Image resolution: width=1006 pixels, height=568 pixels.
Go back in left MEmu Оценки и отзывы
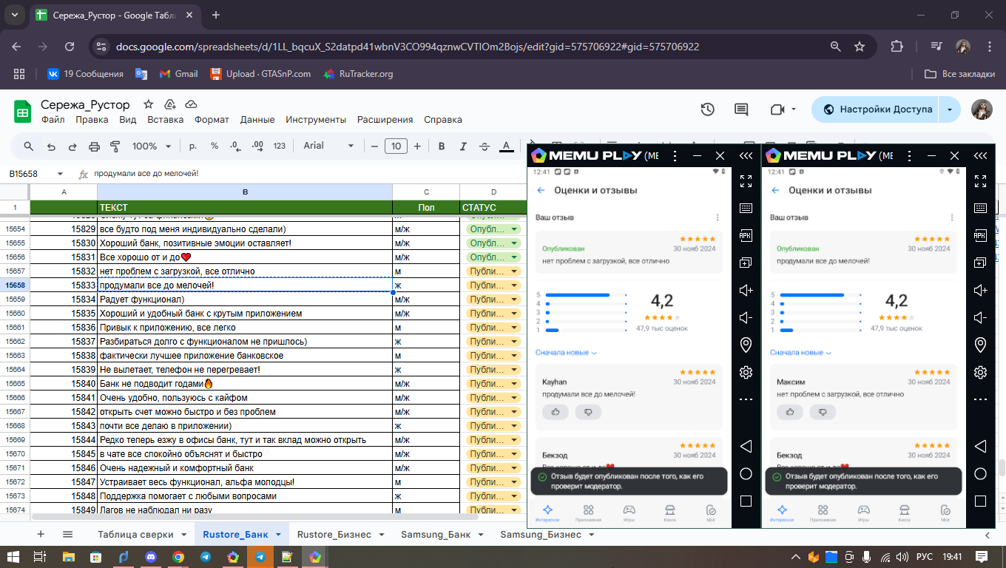[541, 190]
